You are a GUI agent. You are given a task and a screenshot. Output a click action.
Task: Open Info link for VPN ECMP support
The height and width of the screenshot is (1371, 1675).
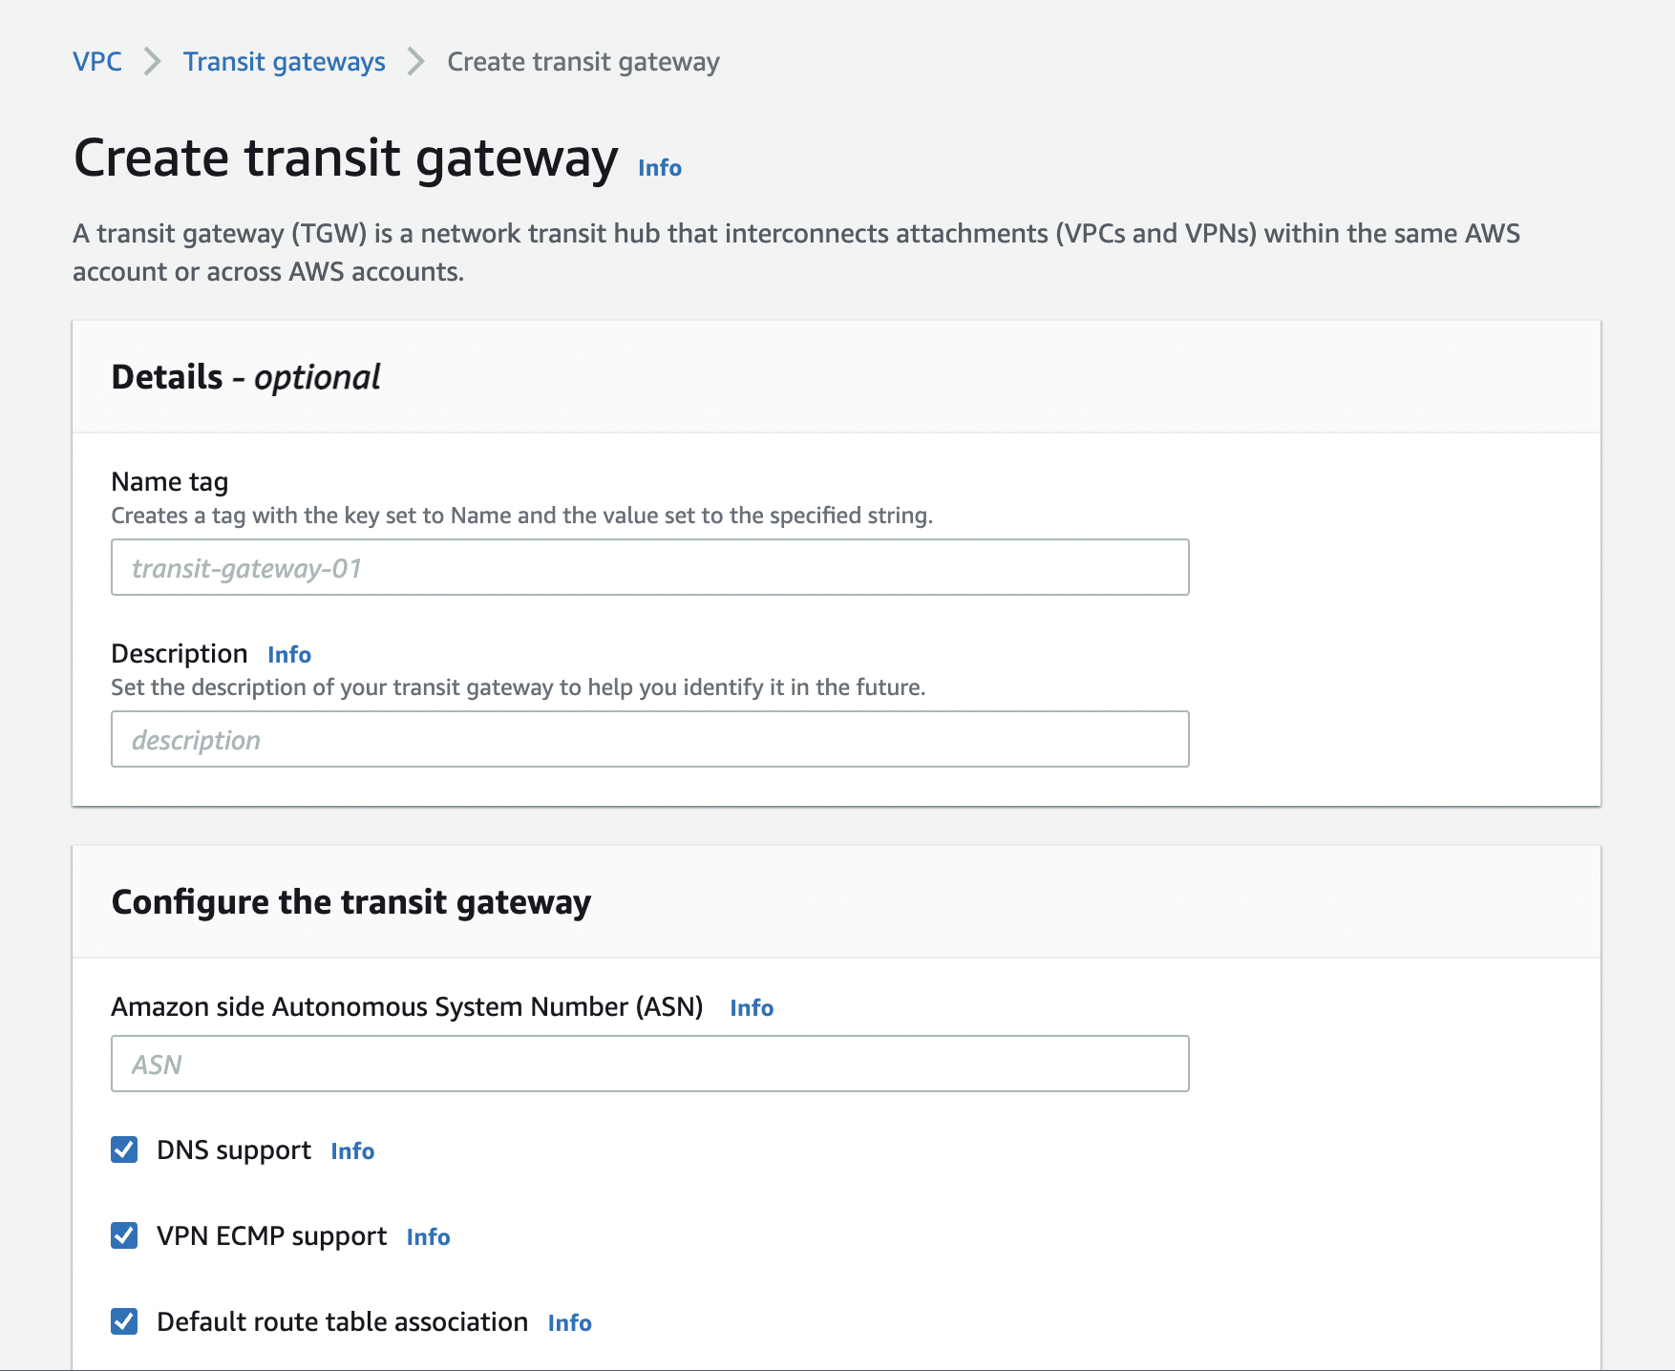tap(427, 1237)
